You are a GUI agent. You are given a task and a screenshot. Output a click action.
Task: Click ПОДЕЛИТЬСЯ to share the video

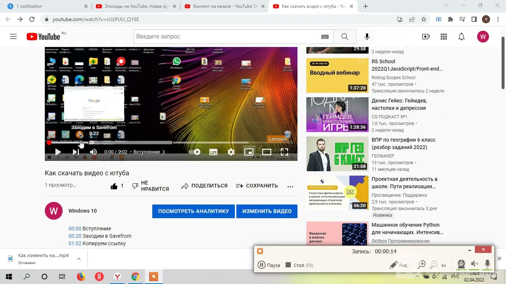tap(204, 186)
